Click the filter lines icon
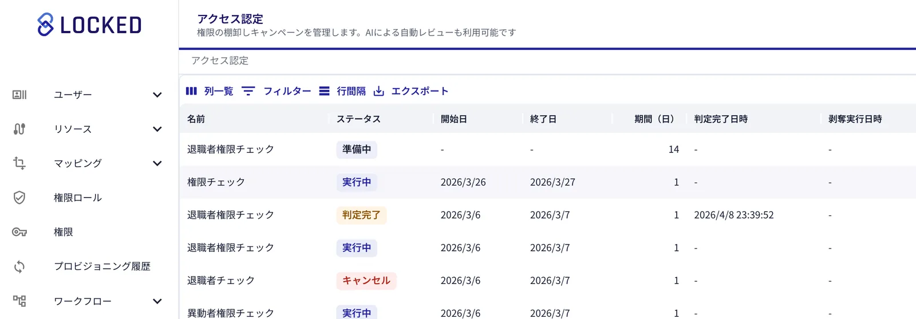916x319 pixels. tap(248, 91)
